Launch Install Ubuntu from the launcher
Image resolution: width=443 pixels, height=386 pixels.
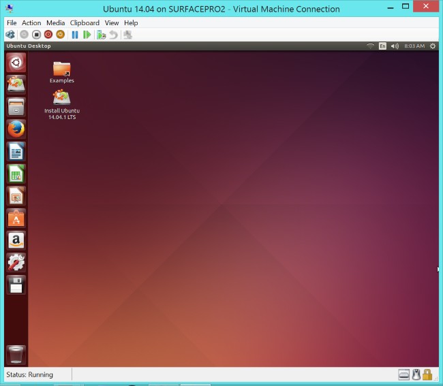pyautogui.click(x=16, y=84)
